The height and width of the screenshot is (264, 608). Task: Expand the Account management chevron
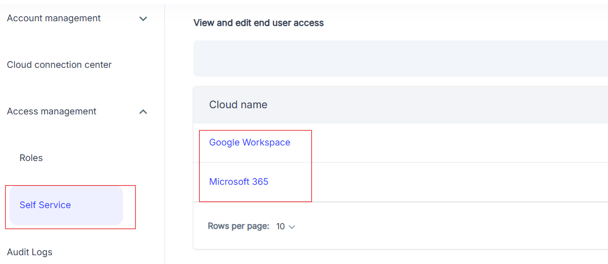click(x=143, y=19)
